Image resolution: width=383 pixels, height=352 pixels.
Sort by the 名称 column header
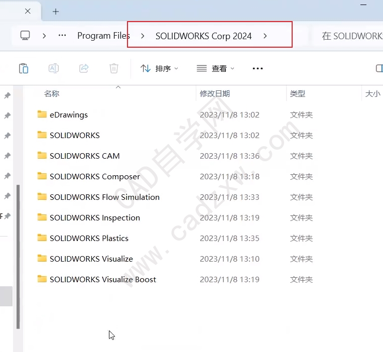tap(52, 93)
